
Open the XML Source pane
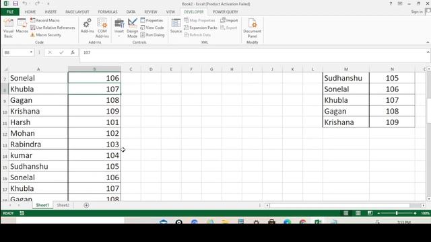coord(176,26)
